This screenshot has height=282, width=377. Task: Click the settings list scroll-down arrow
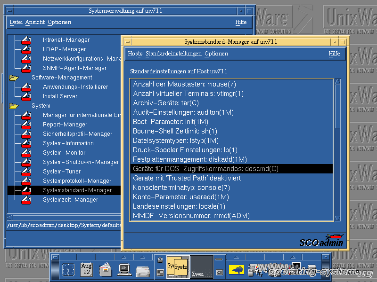(x=337, y=218)
